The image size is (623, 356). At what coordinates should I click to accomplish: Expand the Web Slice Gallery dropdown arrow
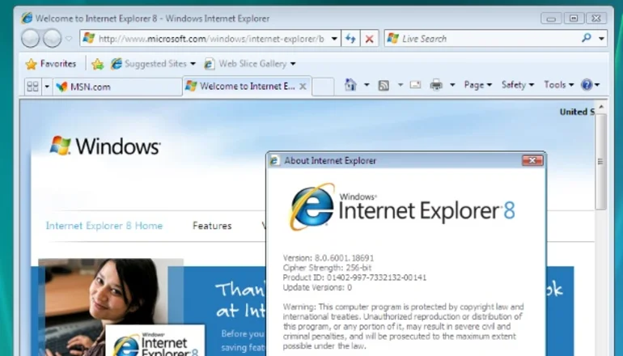click(293, 64)
